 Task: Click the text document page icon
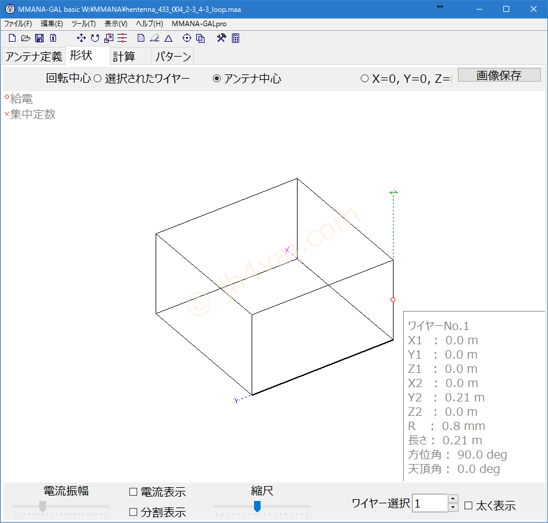point(141,38)
